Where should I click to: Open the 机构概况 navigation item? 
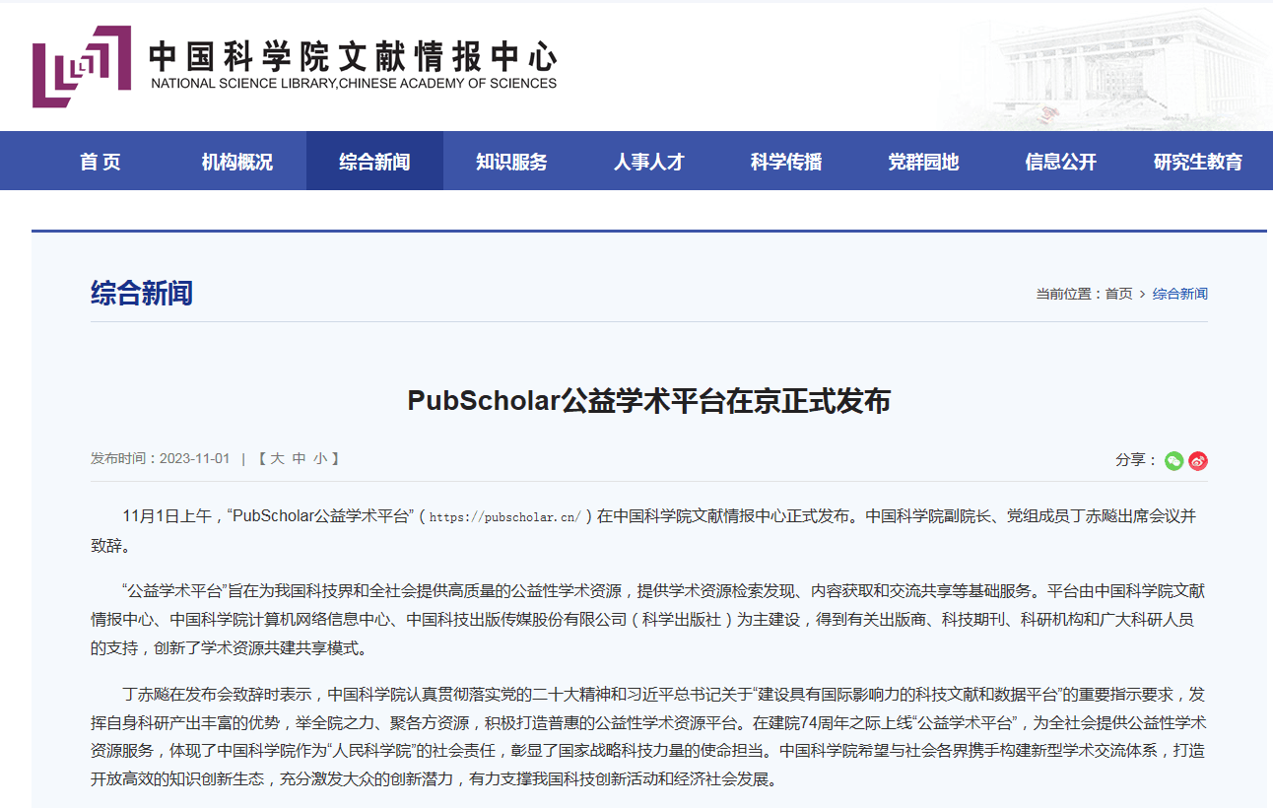coord(237,162)
